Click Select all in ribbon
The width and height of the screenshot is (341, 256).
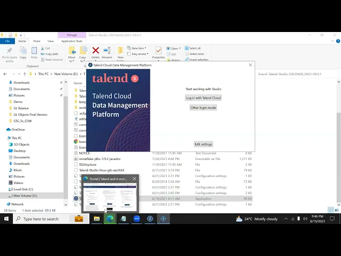pos(193,48)
